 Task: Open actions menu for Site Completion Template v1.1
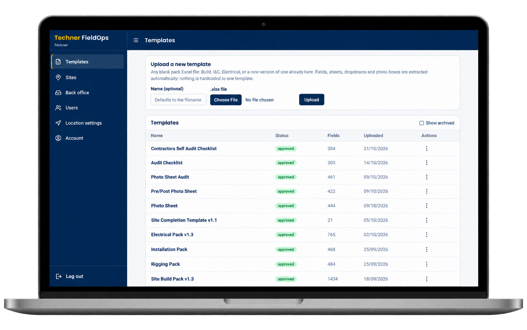pos(427,220)
